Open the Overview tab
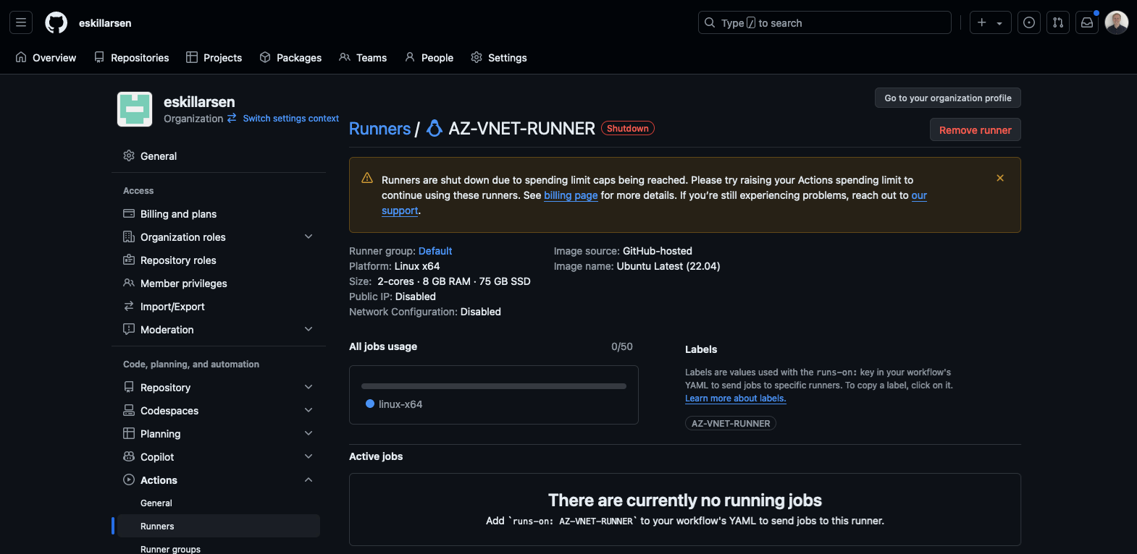Screen dimensions: 1137x554 point(46,58)
